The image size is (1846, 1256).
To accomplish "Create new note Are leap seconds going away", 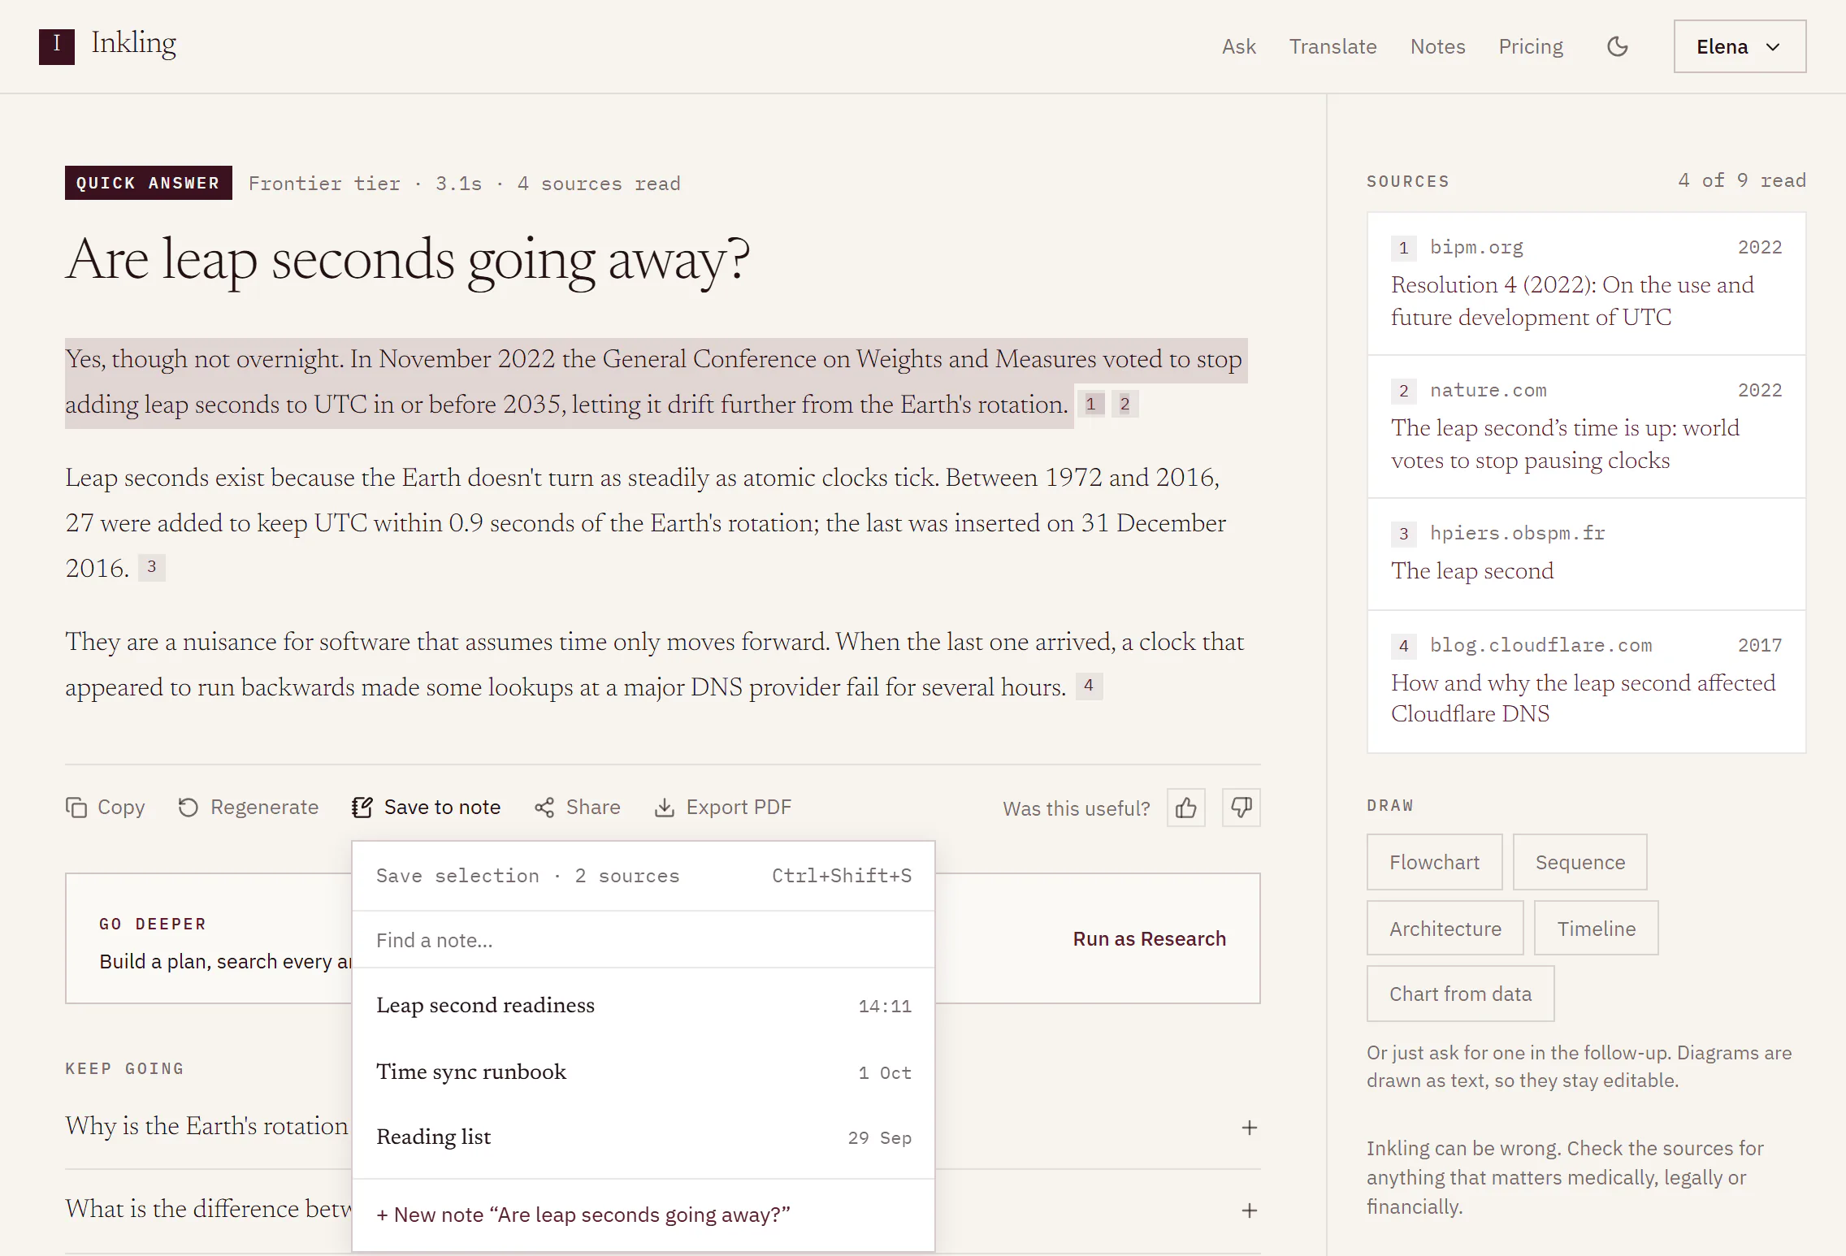I will [643, 1215].
